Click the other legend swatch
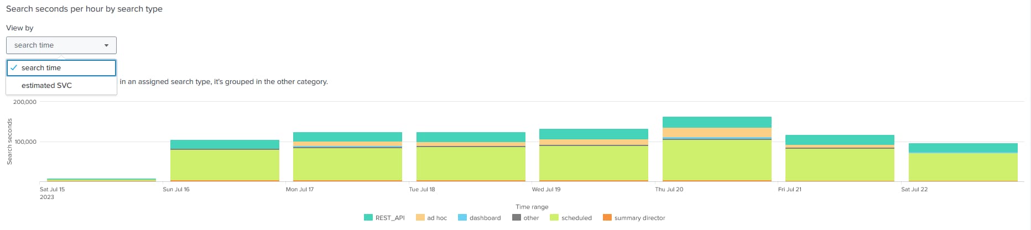Viewport: 1031px width, 230px height. [517, 218]
